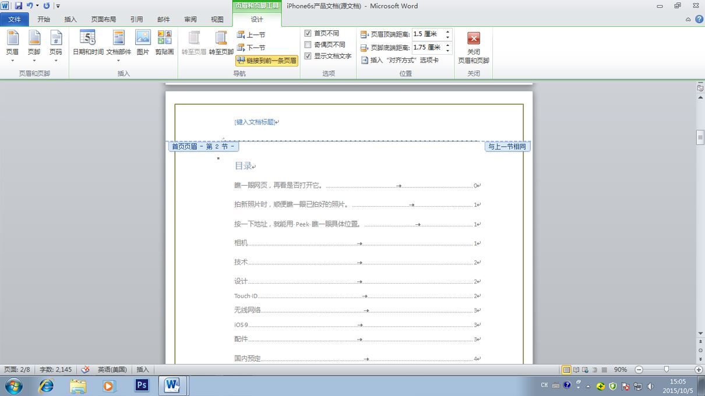Switch to 视图 view tab

(x=217, y=19)
